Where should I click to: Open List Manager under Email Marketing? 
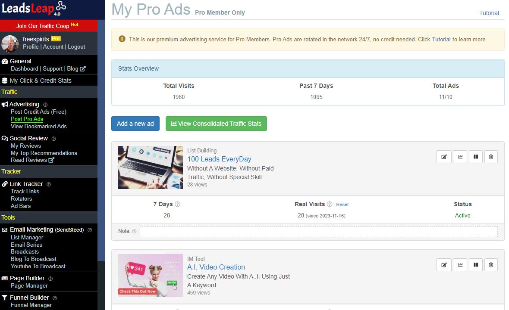[27, 237]
